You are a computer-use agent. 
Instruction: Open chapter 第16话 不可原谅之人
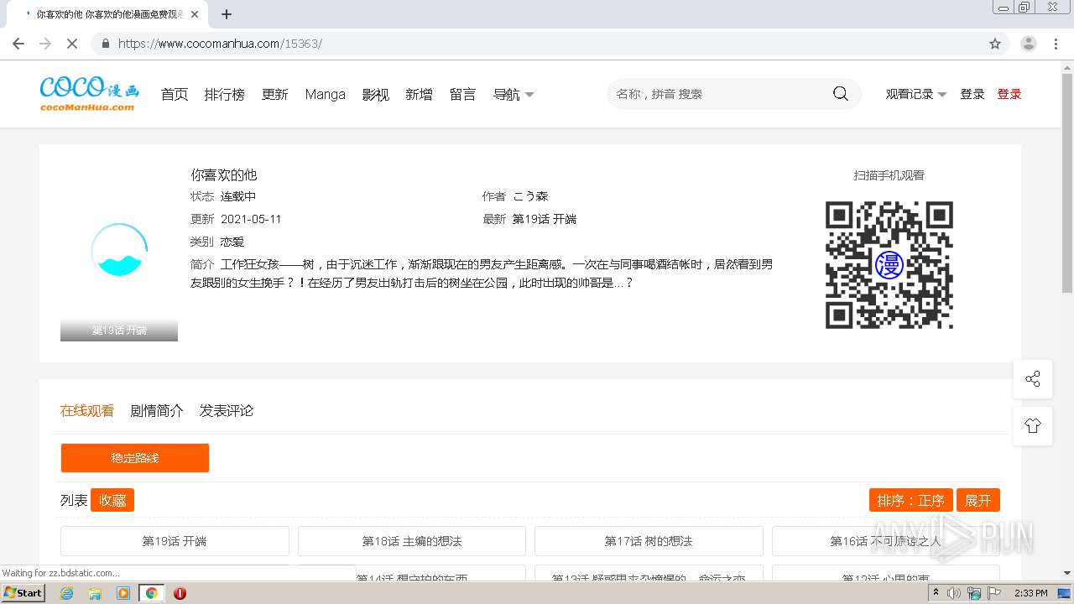point(886,541)
